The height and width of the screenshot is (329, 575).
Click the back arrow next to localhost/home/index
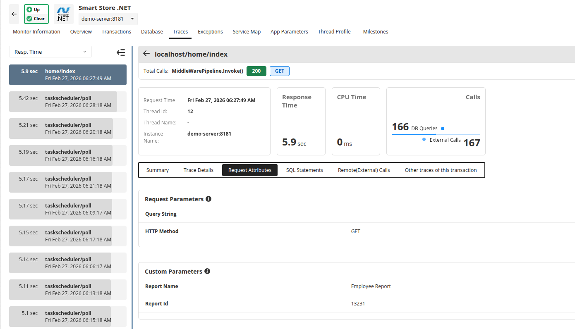[x=146, y=54]
